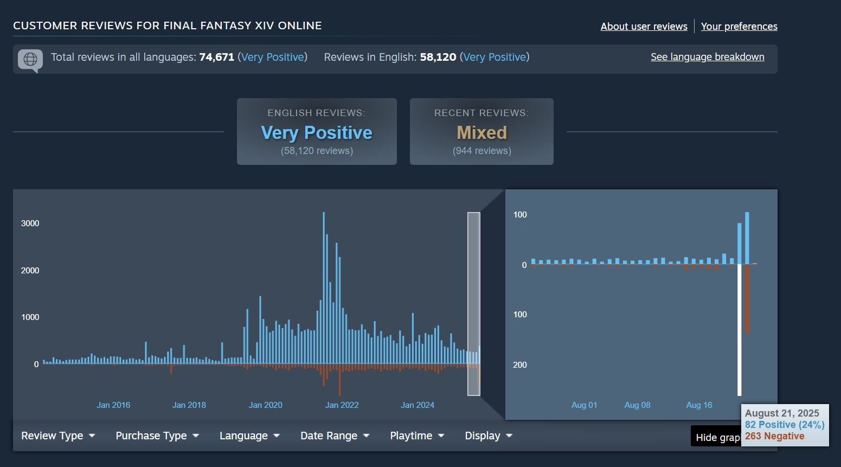The width and height of the screenshot is (841, 467).
Task: Click the "August 21, 2025" tooltip date
Action: [782, 413]
